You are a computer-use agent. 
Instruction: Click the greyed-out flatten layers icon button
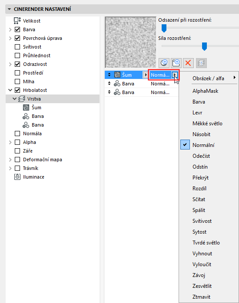point(201,63)
